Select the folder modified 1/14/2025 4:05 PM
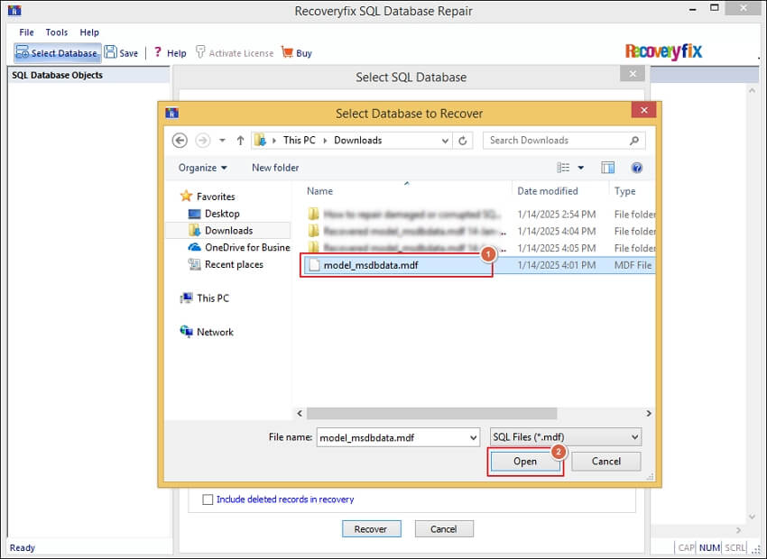 click(479, 247)
